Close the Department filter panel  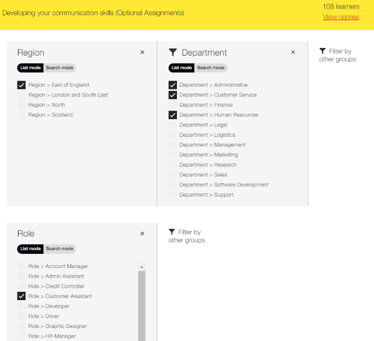[x=293, y=52]
